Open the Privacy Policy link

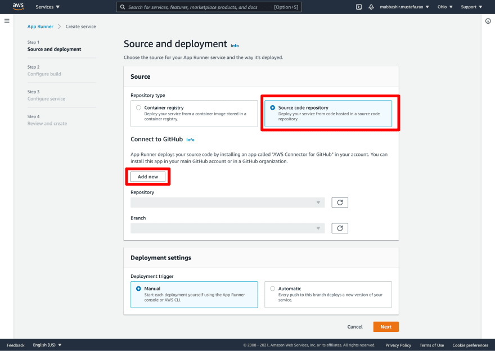[x=398, y=345]
